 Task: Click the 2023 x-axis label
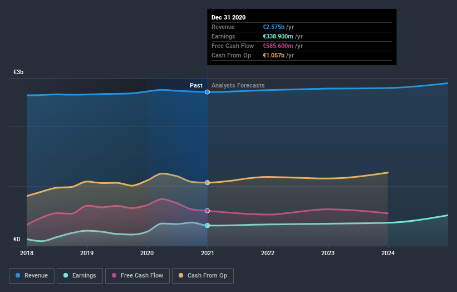[328, 253]
